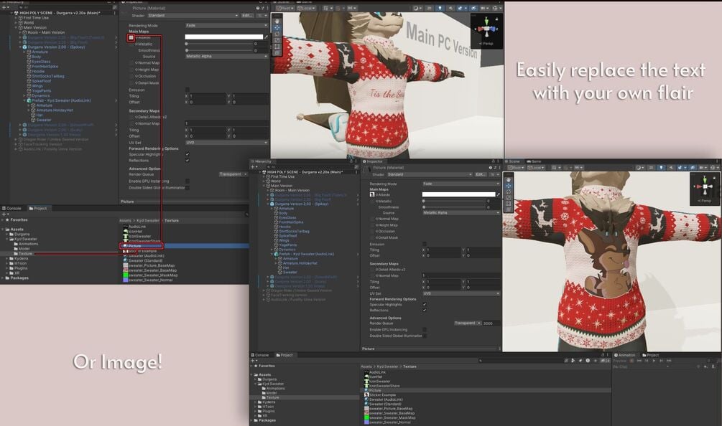
Task: Select the red-outlined Picture asset
Action: click(142, 246)
